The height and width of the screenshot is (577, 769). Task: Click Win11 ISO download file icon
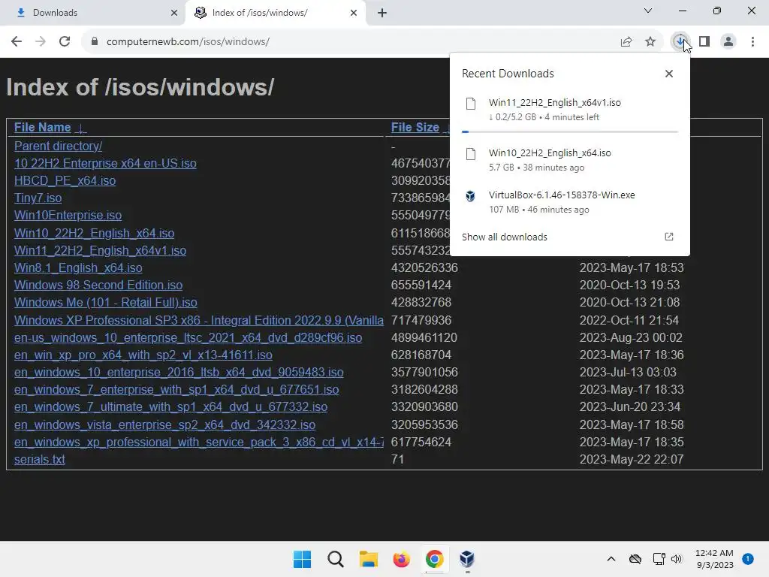(471, 104)
